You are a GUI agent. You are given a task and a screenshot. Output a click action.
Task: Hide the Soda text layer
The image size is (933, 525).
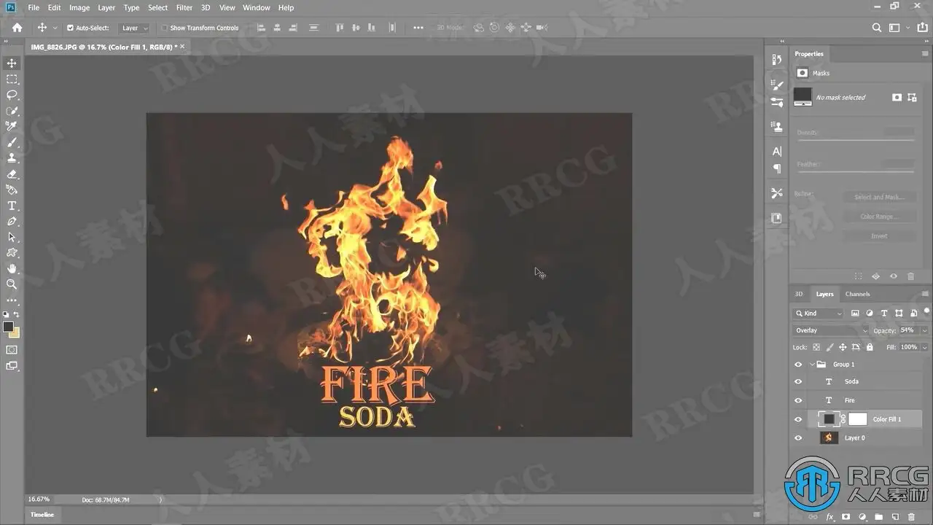click(x=798, y=381)
